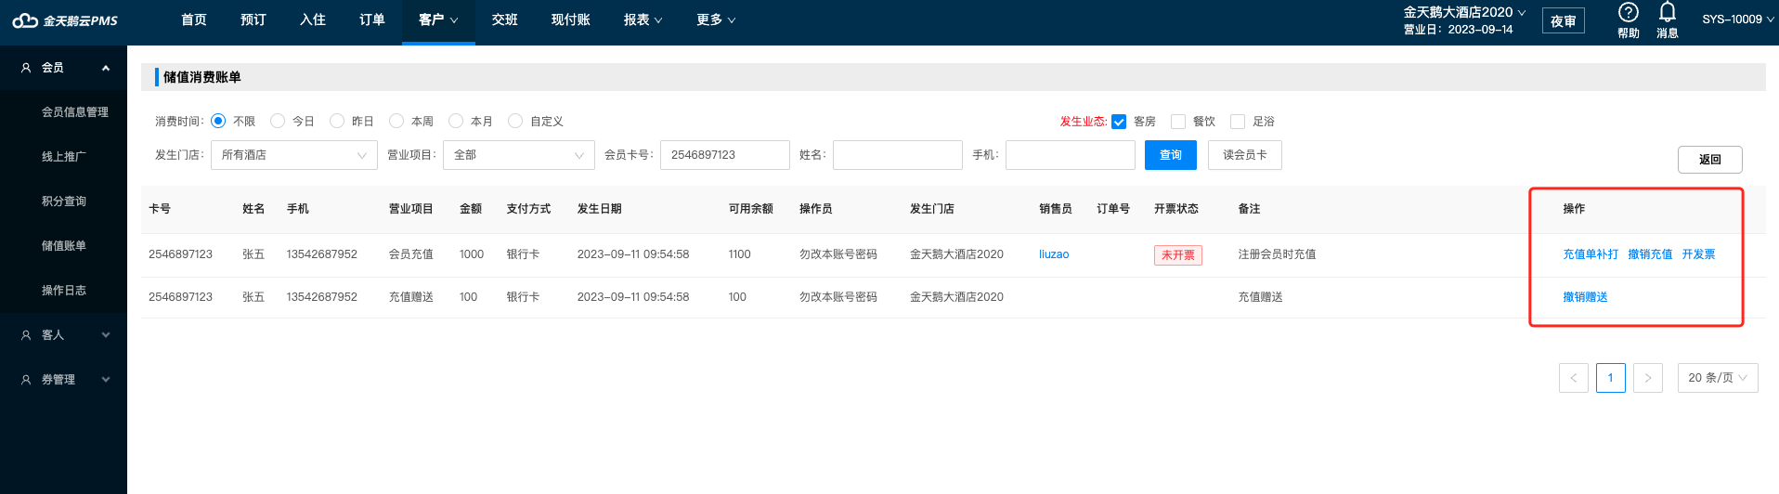1779x494 pixels.
Task: Click 会员充值 cell in first row
Action: click(x=410, y=254)
